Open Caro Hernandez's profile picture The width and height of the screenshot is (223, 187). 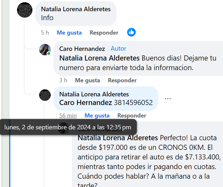[45, 50]
